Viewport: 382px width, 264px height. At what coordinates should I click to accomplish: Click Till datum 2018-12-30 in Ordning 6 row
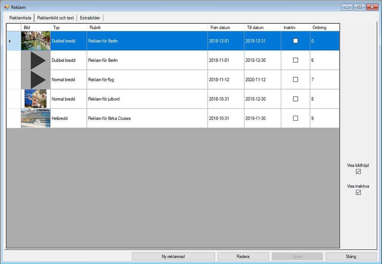[x=262, y=60]
